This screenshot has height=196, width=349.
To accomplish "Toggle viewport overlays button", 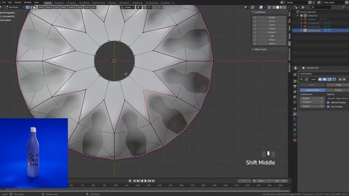I will pyautogui.click(x=261, y=7).
